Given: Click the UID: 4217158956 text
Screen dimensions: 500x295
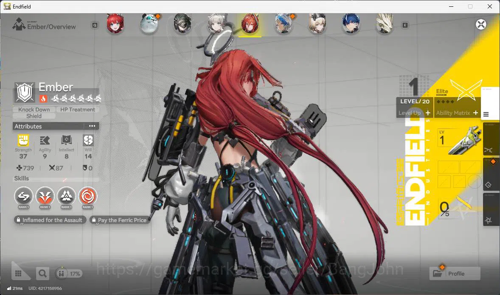Looking at the screenshot, I should pos(45,288).
